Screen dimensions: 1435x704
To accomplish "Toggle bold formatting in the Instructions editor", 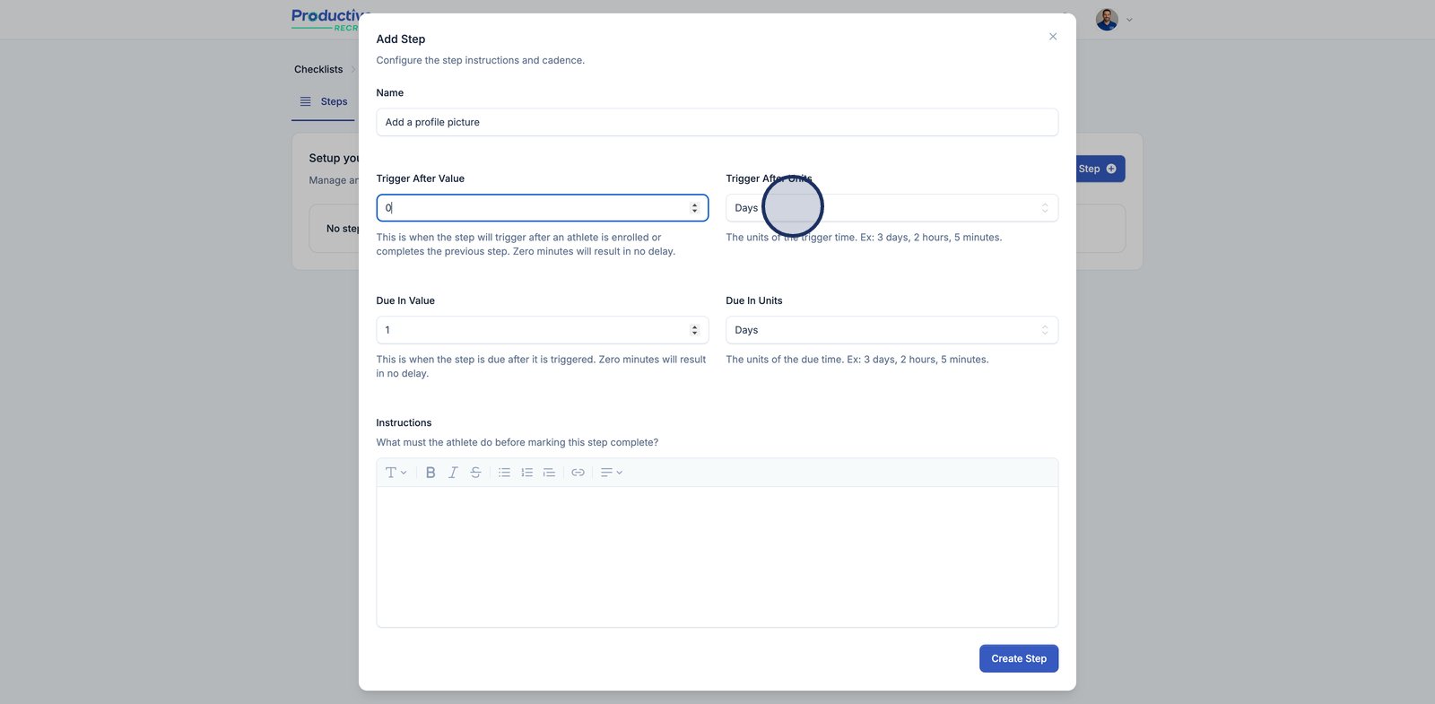I will pyautogui.click(x=430, y=473).
